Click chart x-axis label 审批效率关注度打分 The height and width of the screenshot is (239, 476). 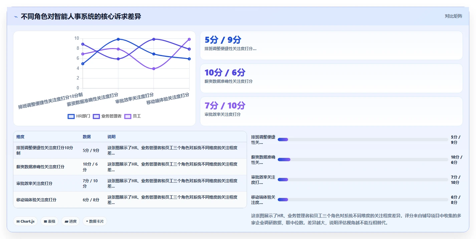[135, 98]
